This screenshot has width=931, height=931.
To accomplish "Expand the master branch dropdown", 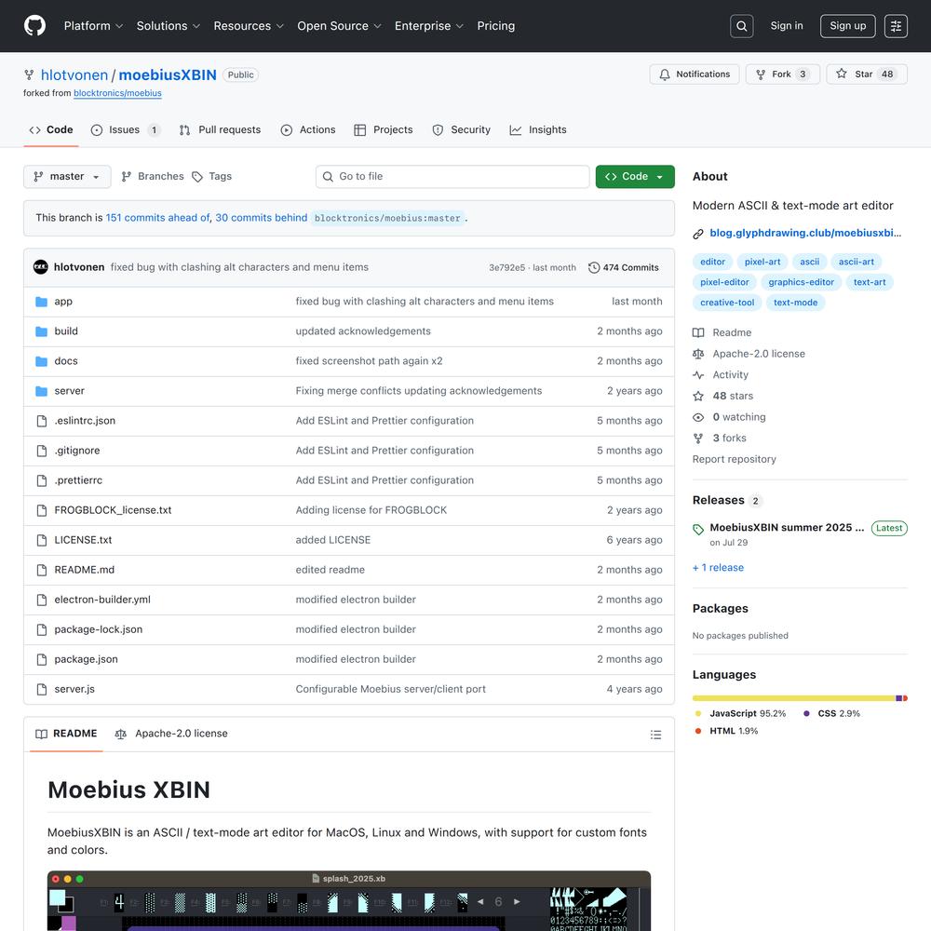I will point(67,177).
